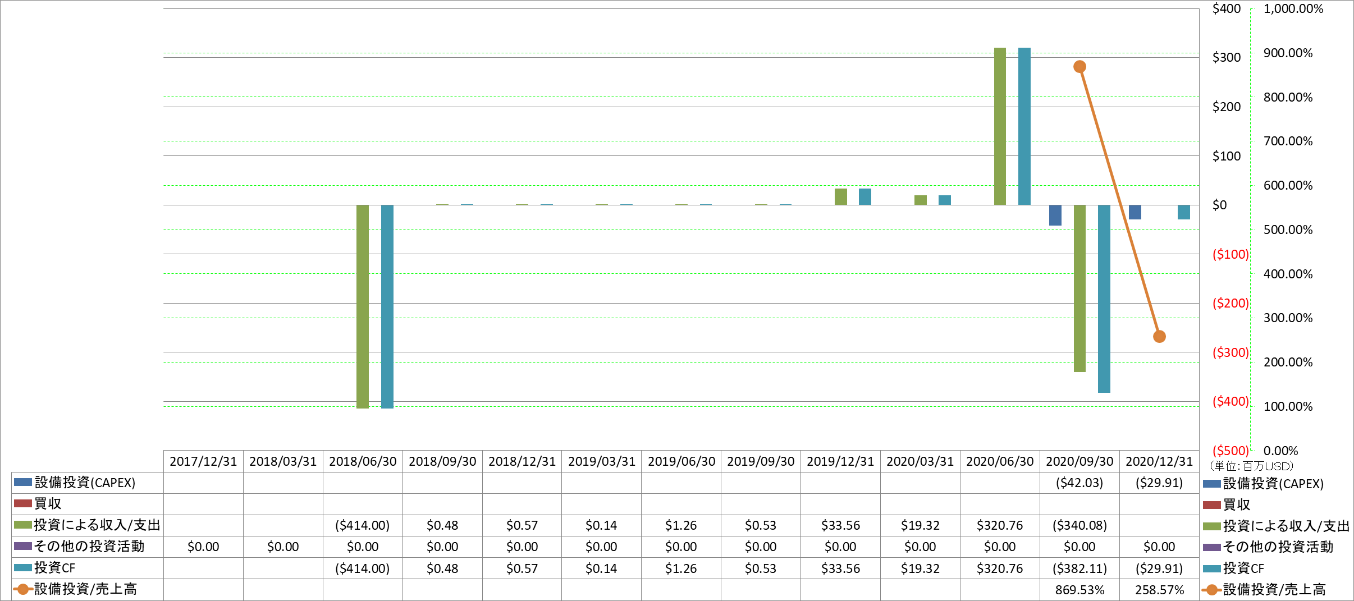Screen dimensions: 1354x601
Task: Click the 2019/12/31 date column header
Action: pyautogui.click(x=840, y=461)
